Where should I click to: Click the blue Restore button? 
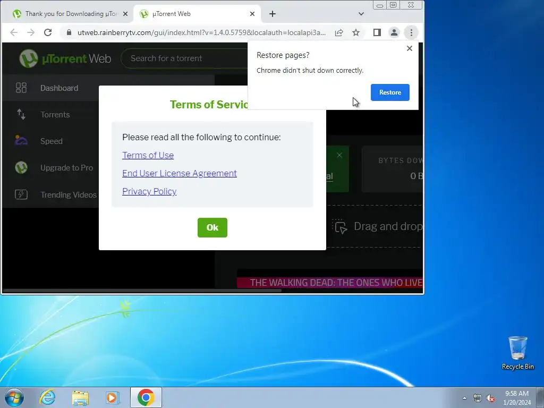390,92
